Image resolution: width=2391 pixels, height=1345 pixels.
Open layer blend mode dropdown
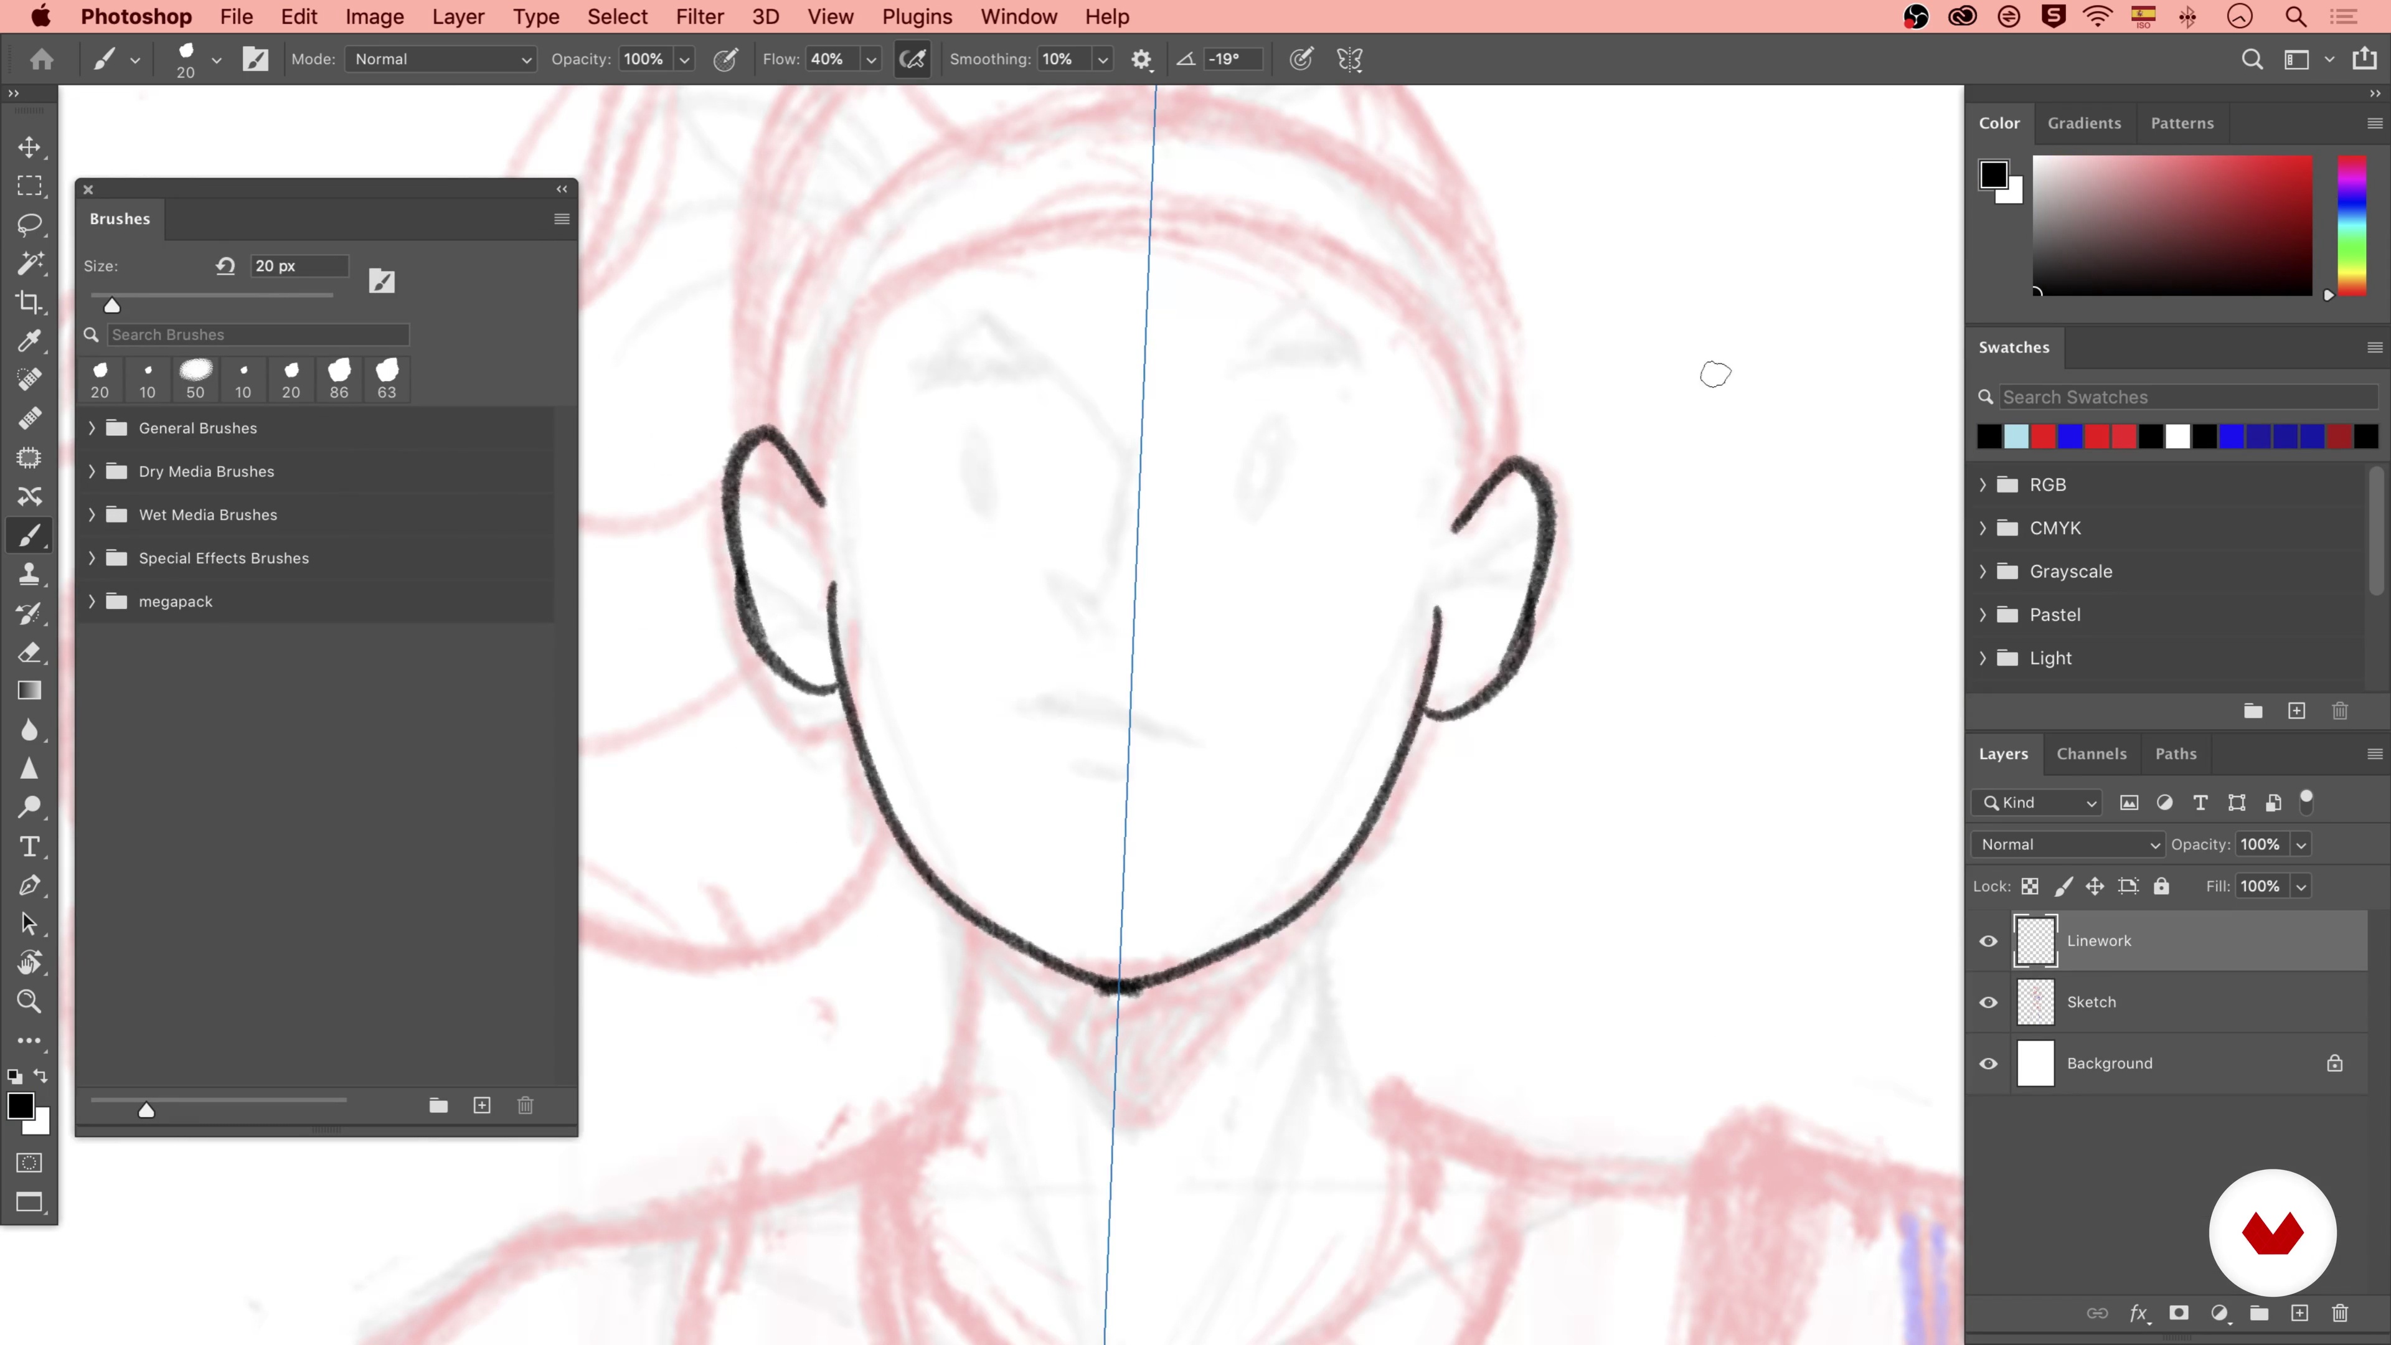click(x=2069, y=844)
